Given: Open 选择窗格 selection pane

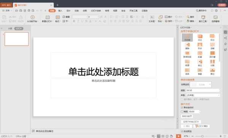Looking at the screenshot, I should (x=215, y=19).
